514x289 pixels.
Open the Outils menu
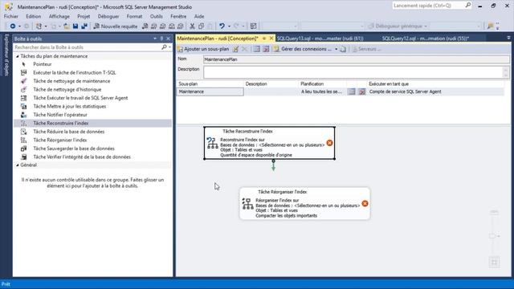156,16
